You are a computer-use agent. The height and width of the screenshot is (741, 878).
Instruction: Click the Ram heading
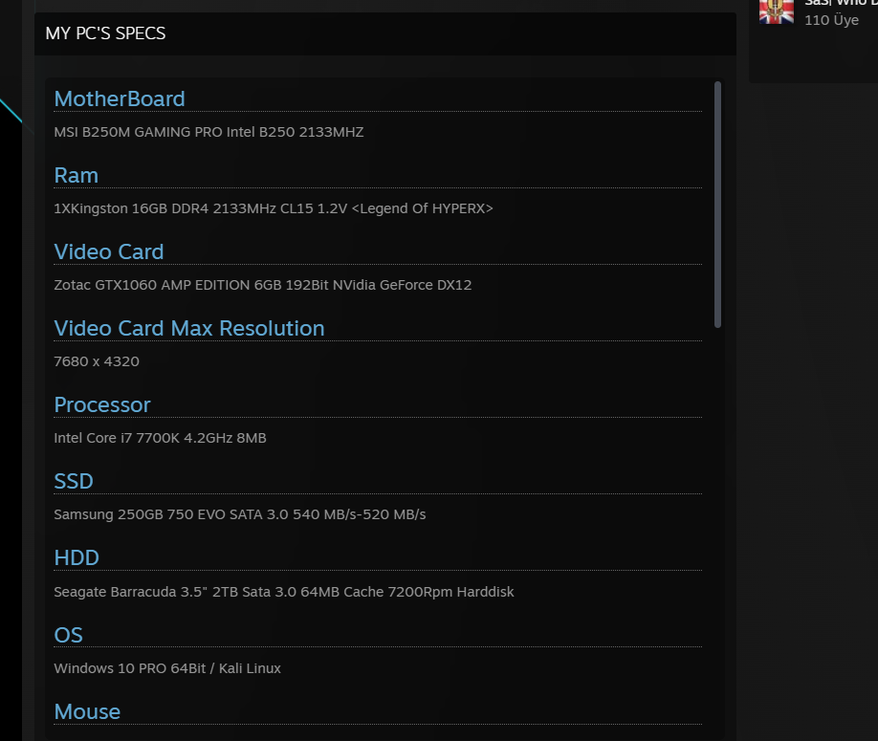point(77,176)
